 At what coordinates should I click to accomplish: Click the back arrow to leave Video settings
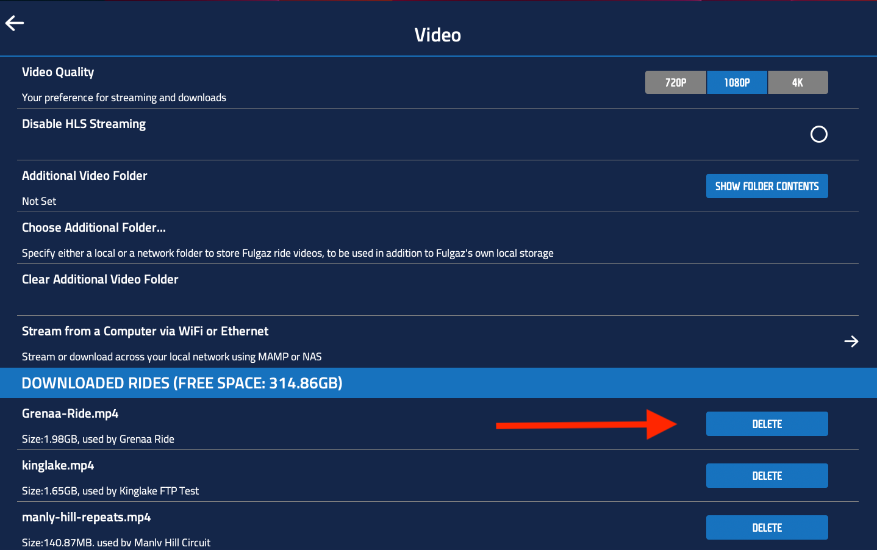(14, 23)
